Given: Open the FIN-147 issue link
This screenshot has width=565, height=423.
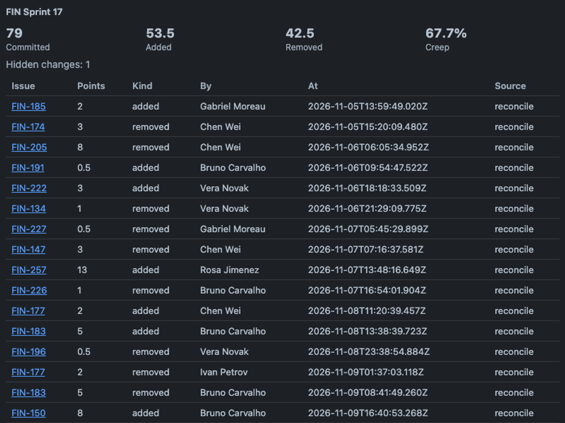Looking at the screenshot, I should click(29, 250).
